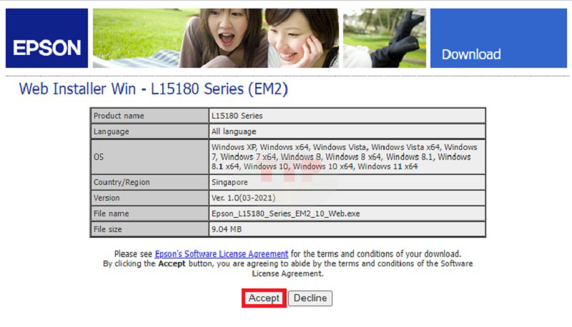This screenshot has height=327, width=572.
Task: Open Epson's Software License Agreement link
Action: click(222, 254)
